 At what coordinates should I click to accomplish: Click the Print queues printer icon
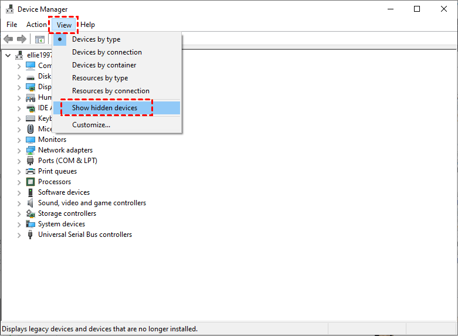[x=30, y=171]
